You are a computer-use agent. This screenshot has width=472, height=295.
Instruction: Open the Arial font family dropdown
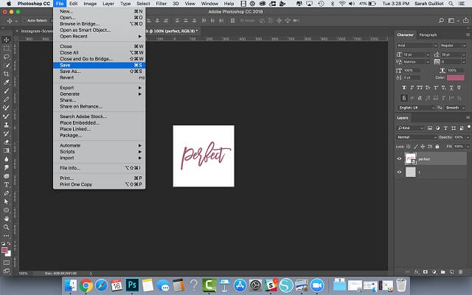[x=417, y=46]
